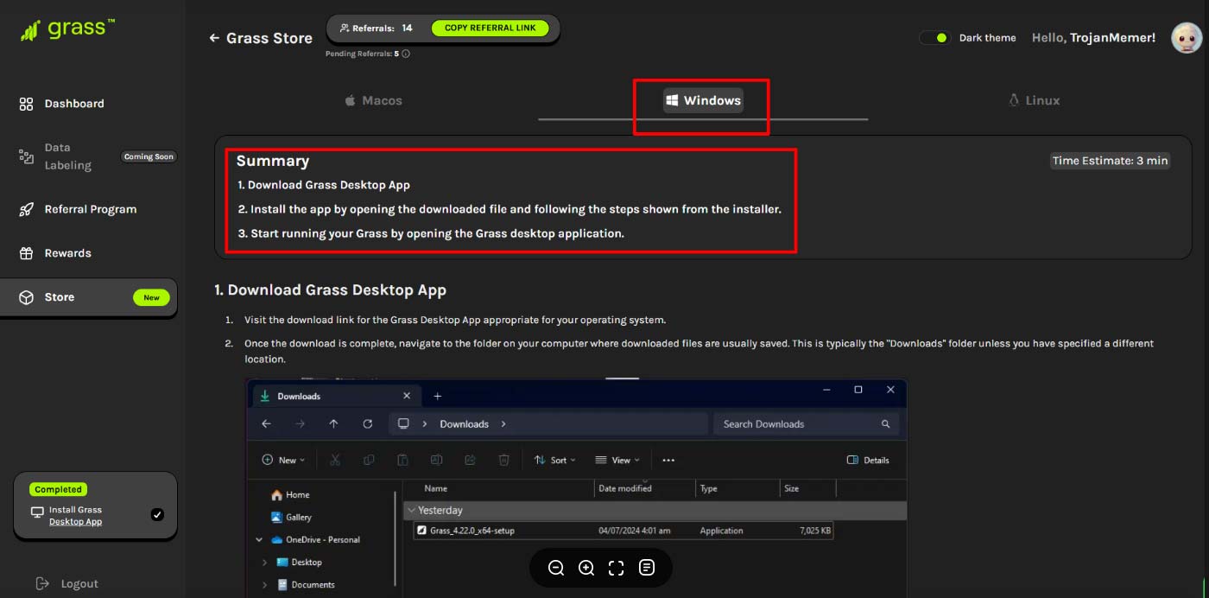Open the Explorer New dropdown
The image size is (1209, 598).
(284, 460)
